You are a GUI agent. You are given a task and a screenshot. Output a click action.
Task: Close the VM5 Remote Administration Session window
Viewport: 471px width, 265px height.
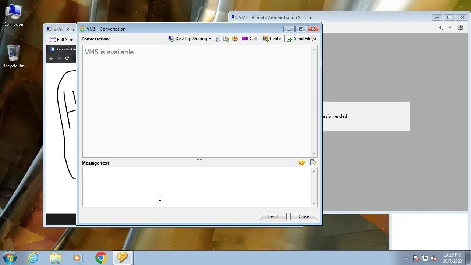point(461,18)
